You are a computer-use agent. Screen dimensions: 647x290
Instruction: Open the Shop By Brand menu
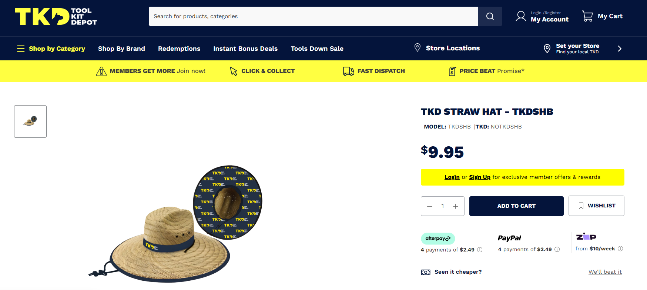point(121,49)
